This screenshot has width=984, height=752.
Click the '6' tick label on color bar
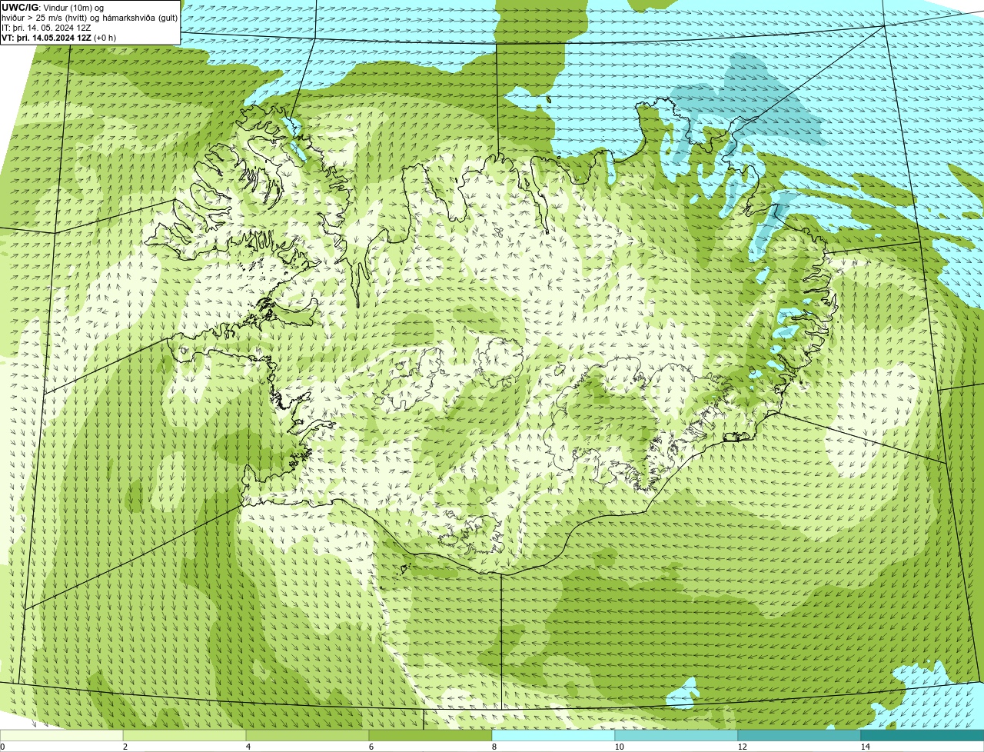coord(371,747)
